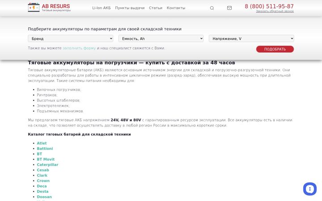
Task: Open the Battioni catalog link
Action: pyautogui.click(x=45, y=148)
